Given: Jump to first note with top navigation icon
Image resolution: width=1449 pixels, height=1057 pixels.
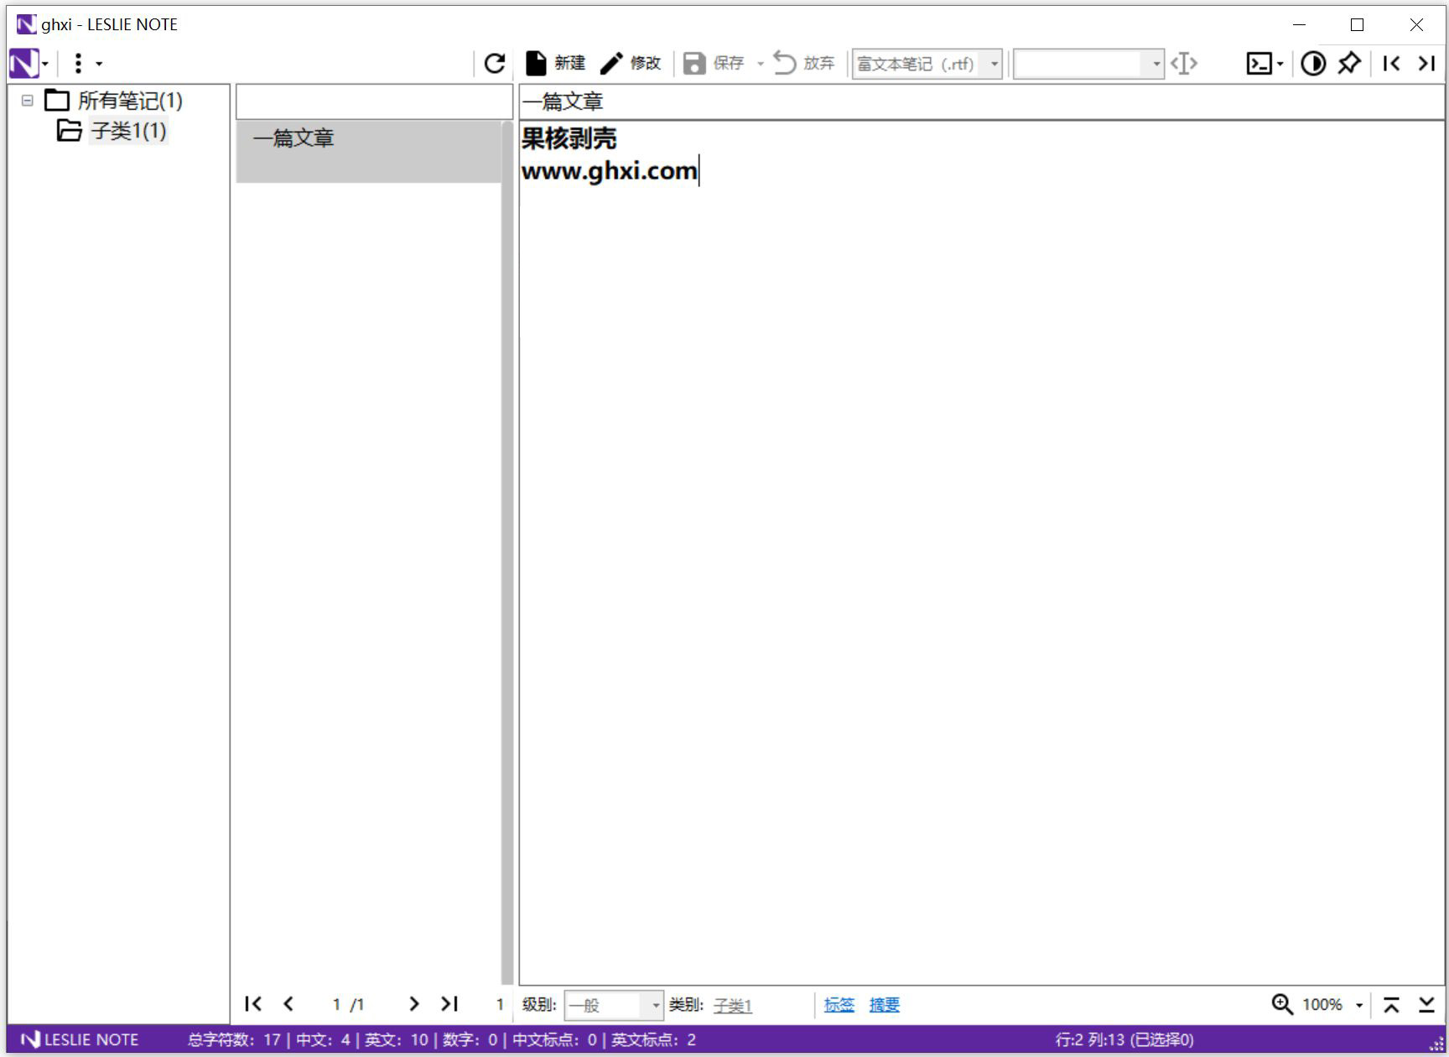Looking at the screenshot, I should pyautogui.click(x=1391, y=62).
